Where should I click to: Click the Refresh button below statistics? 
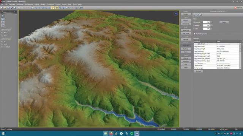[x=198, y=71]
